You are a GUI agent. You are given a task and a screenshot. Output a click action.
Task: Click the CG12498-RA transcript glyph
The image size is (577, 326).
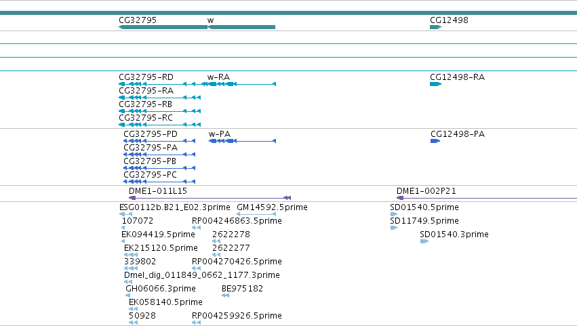click(x=436, y=84)
